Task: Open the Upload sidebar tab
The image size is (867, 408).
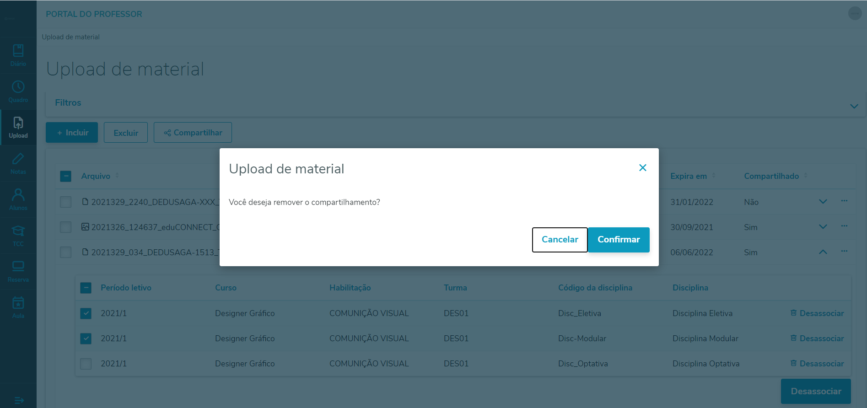Action: (x=18, y=127)
